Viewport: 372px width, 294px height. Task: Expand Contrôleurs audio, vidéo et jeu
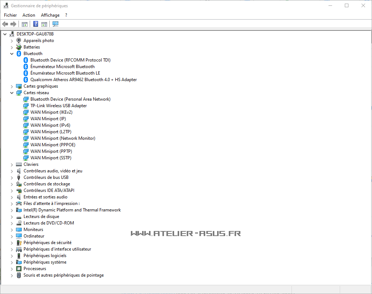(12, 171)
